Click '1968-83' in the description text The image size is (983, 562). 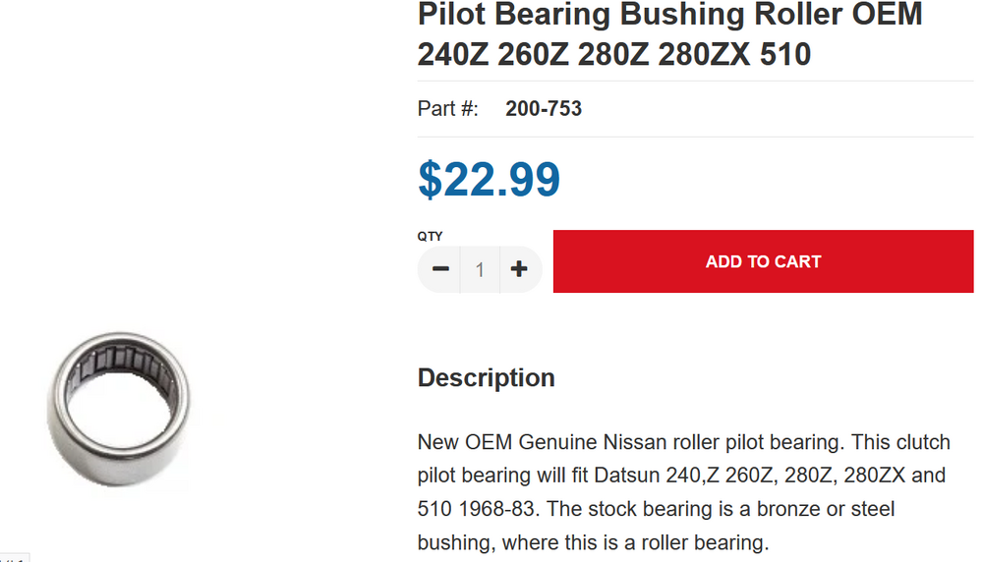495,509
